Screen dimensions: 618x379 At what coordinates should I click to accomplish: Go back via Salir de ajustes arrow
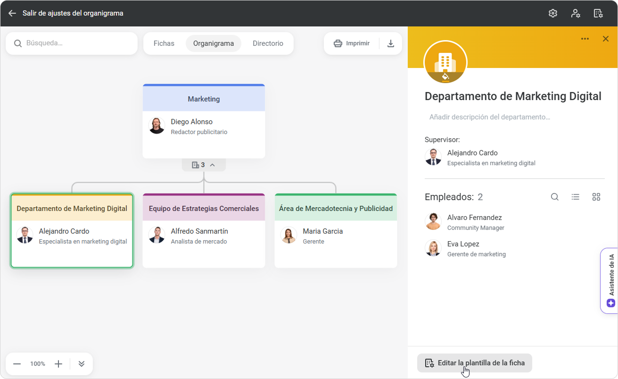tap(12, 13)
